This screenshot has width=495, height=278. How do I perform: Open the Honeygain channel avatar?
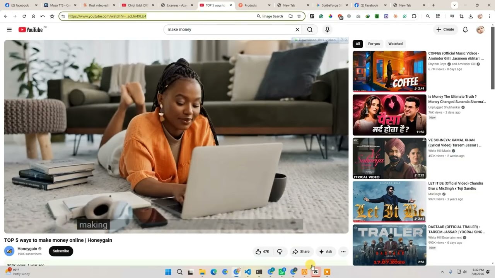point(9,251)
